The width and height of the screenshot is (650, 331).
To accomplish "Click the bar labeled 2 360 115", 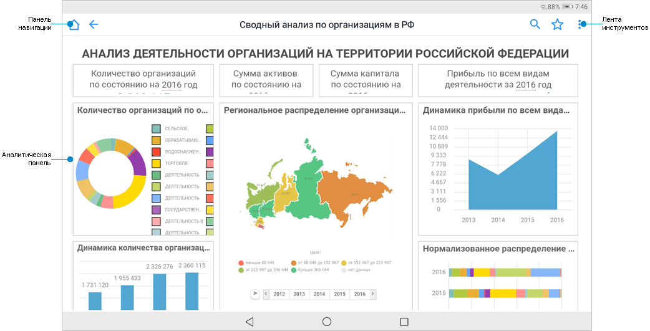I will tap(192, 291).
